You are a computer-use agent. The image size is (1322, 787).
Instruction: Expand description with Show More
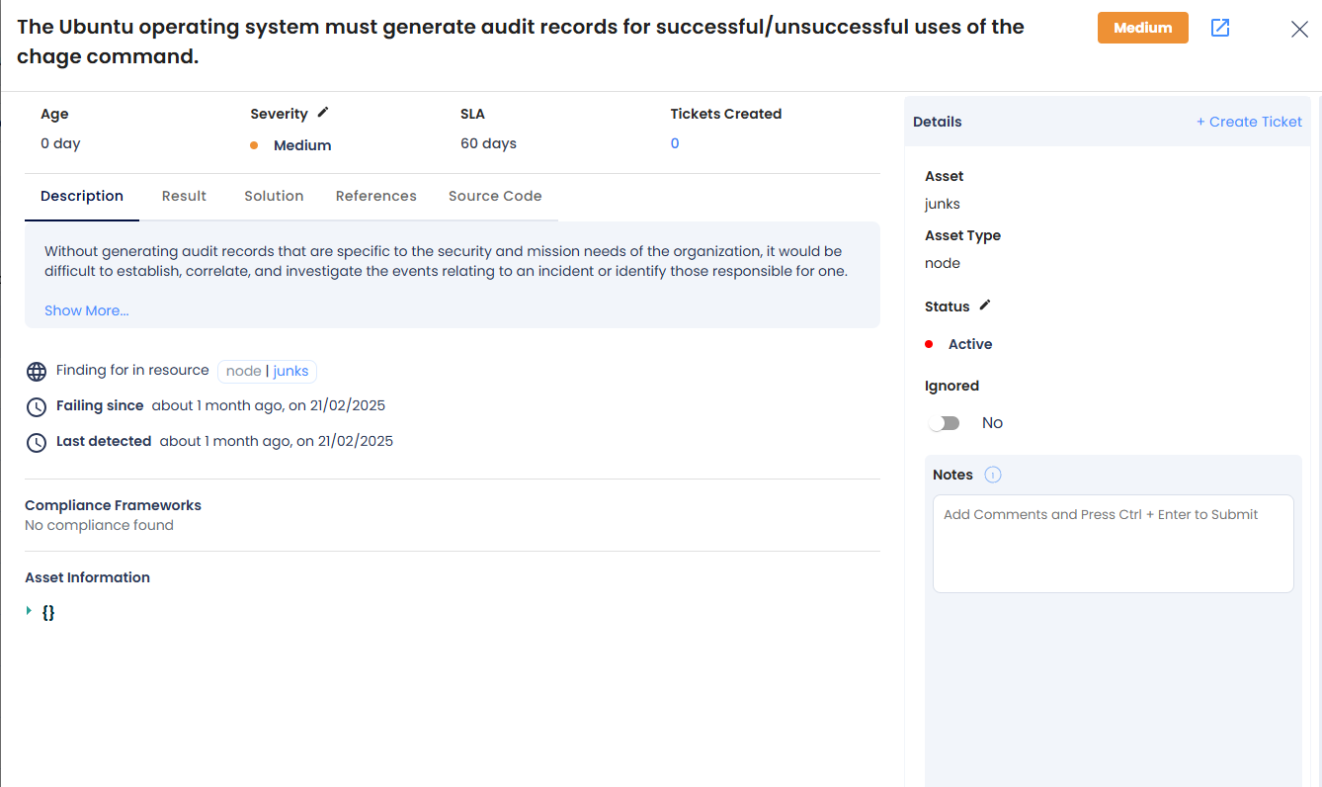pyautogui.click(x=87, y=310)
